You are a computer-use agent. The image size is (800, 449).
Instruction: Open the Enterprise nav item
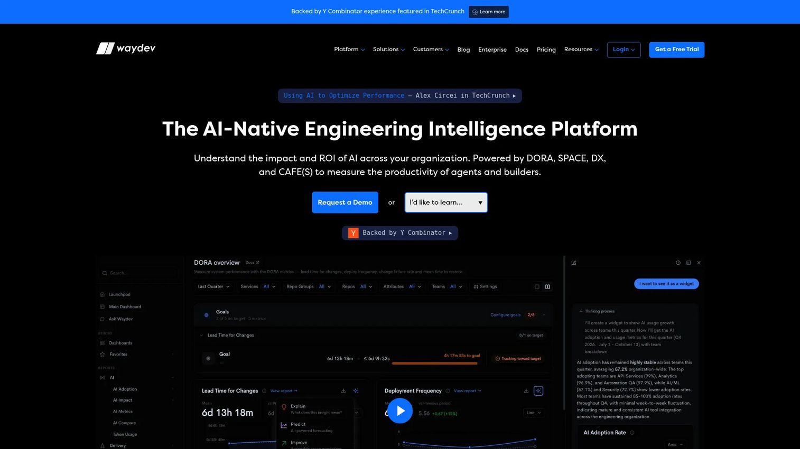coord(492,50)
